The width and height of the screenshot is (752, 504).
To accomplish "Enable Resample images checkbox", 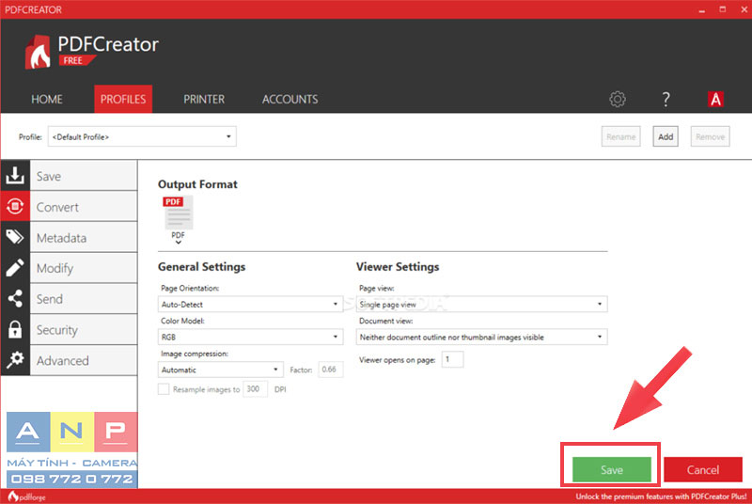I will click(164, 389).
